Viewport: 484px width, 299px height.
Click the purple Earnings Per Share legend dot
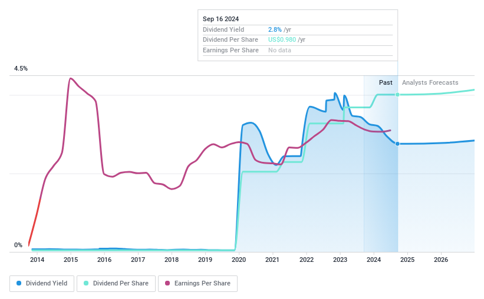[167, 283]
